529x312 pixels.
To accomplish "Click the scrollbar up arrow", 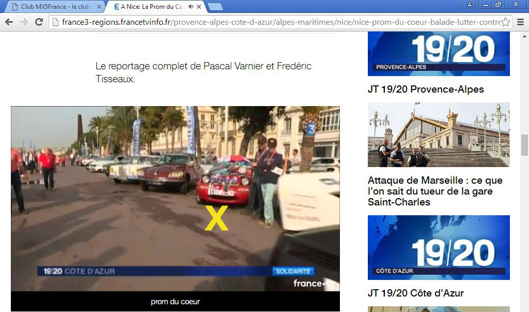I will pos(524,36).
